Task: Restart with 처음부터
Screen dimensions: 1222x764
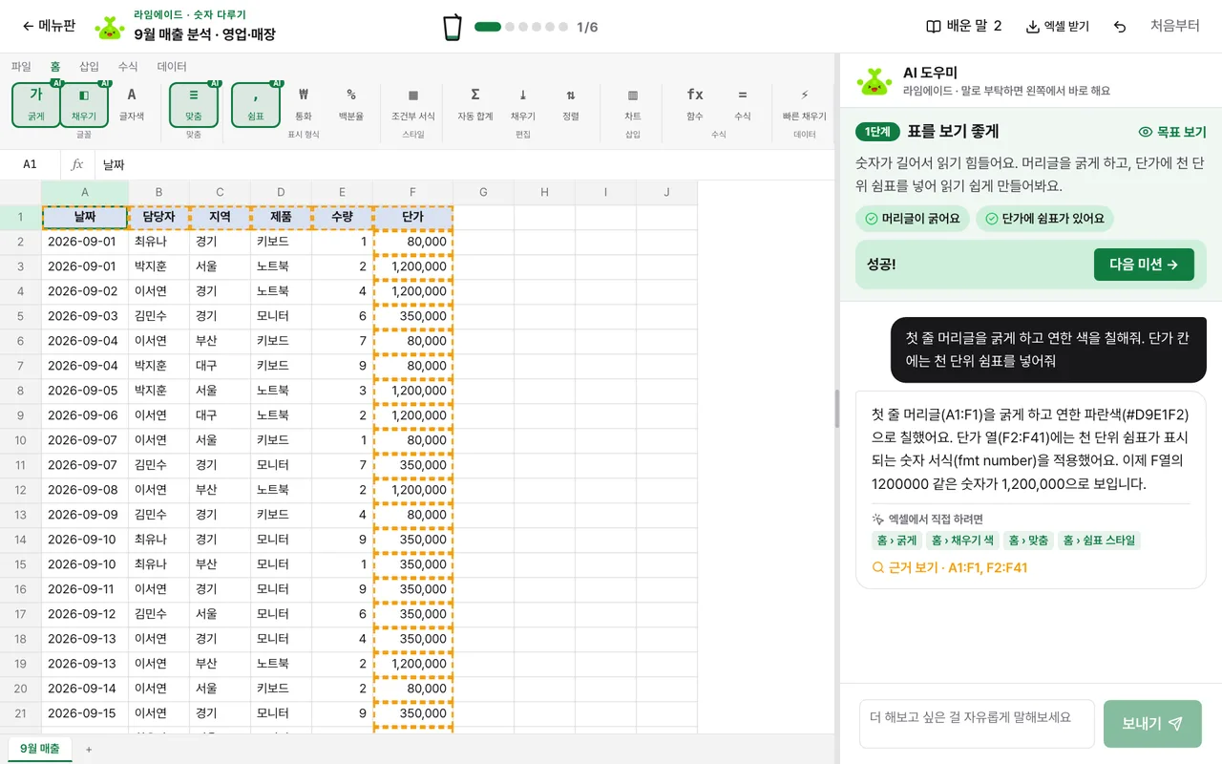Action: [1175, 26]
